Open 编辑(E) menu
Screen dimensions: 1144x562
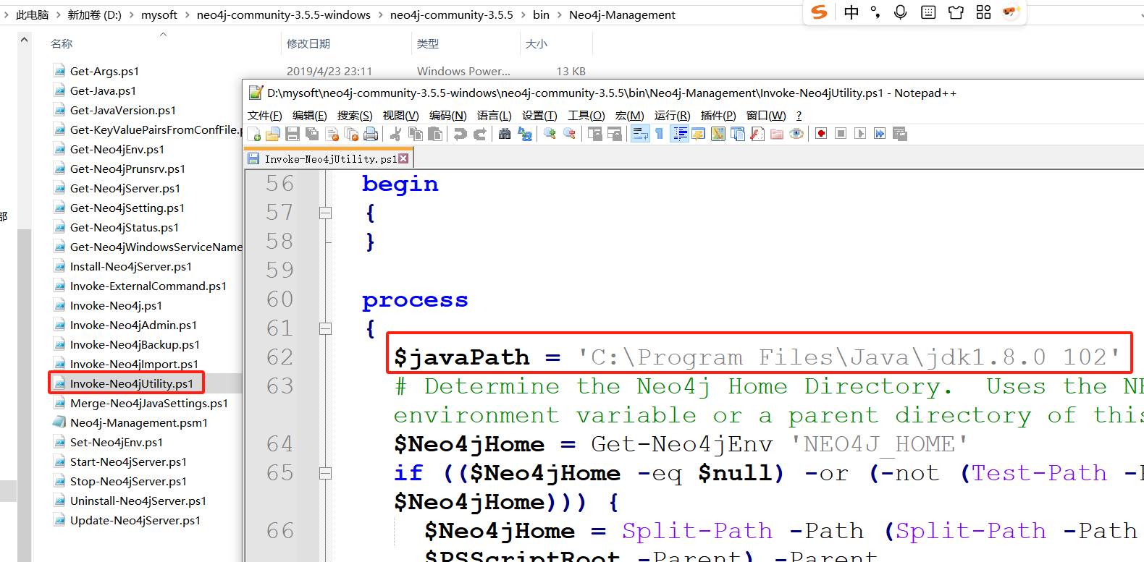(309, 116)
